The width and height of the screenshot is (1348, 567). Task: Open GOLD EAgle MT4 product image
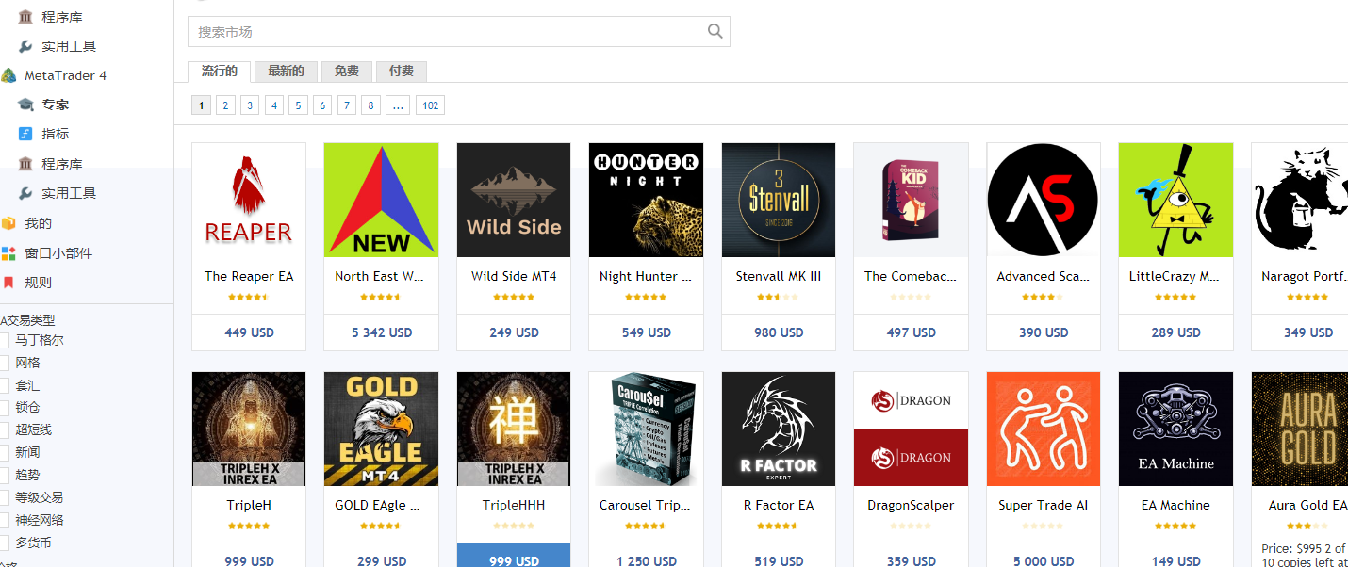pyautogui.click(x=381, y=429)
